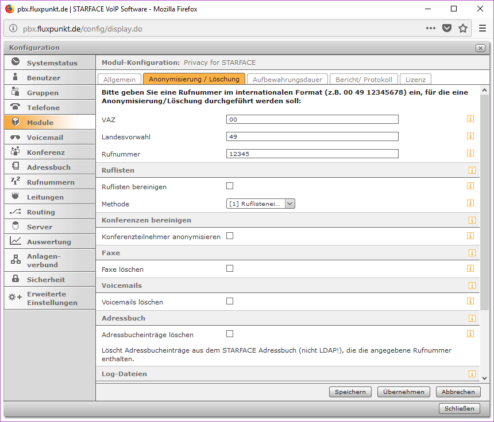494x422 pixels.
Task: Close the Konfiguration panel
Action: (480, 48)
